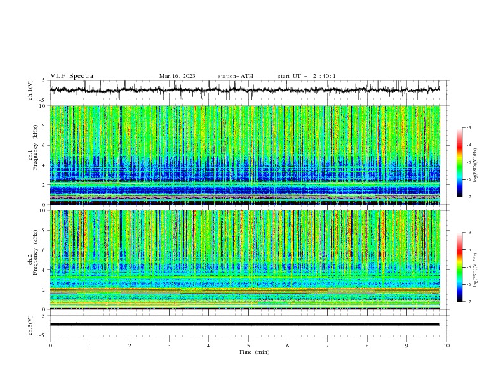This screenshot has height=388, width=503.
Task: Click the "start UT = 2 :40: 1" label
Action: point(307,76)
